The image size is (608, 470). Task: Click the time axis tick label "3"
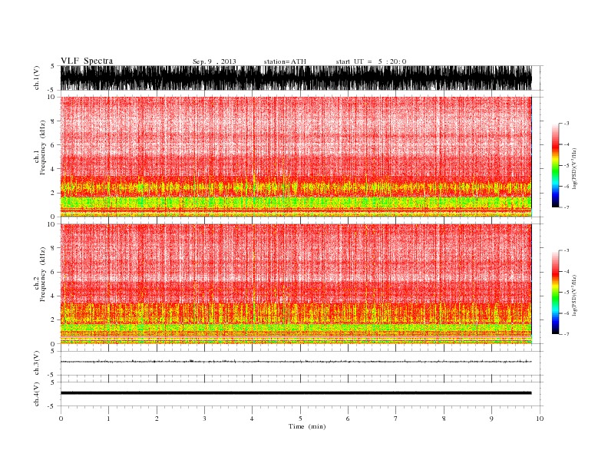(x=204, y=419)
